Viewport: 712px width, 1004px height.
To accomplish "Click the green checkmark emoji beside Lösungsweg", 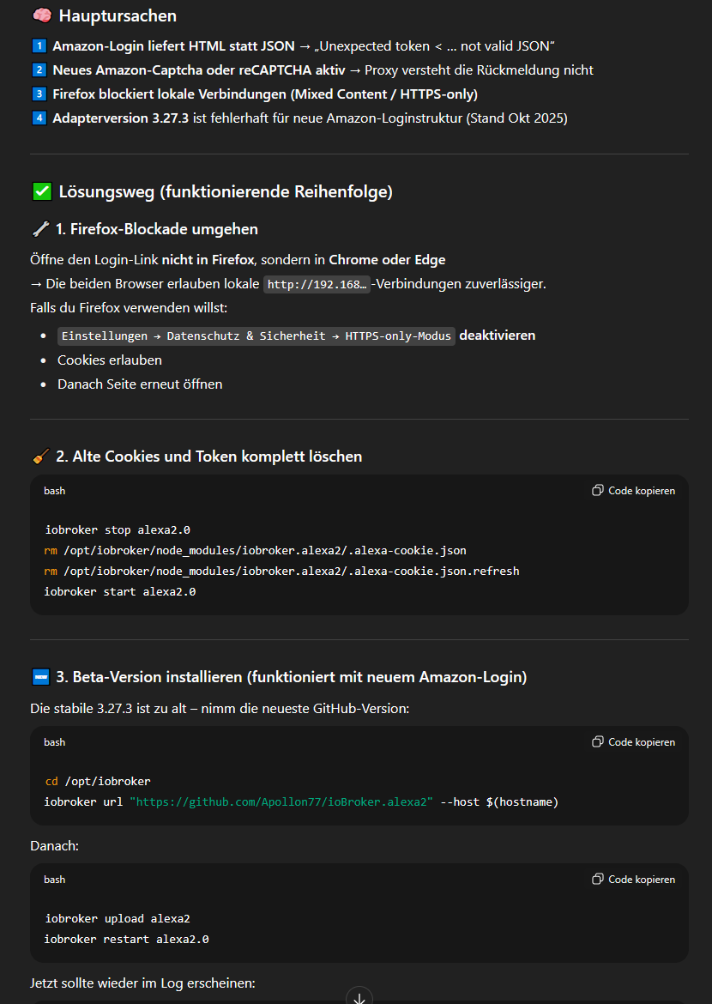I will pyautogui.click(x=41, y=191).
